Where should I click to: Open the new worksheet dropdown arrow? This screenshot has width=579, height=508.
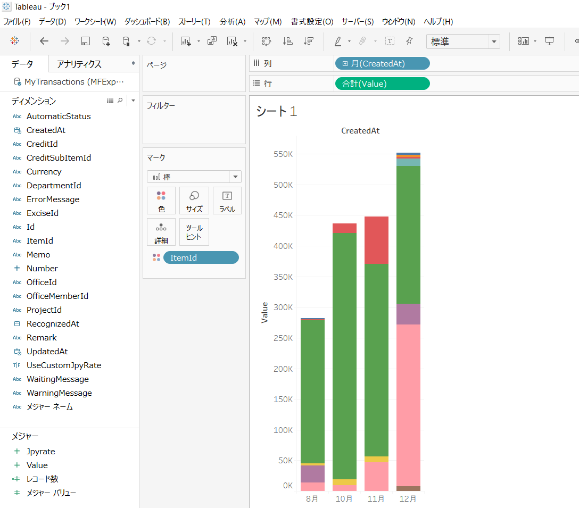tap(198, 41)
